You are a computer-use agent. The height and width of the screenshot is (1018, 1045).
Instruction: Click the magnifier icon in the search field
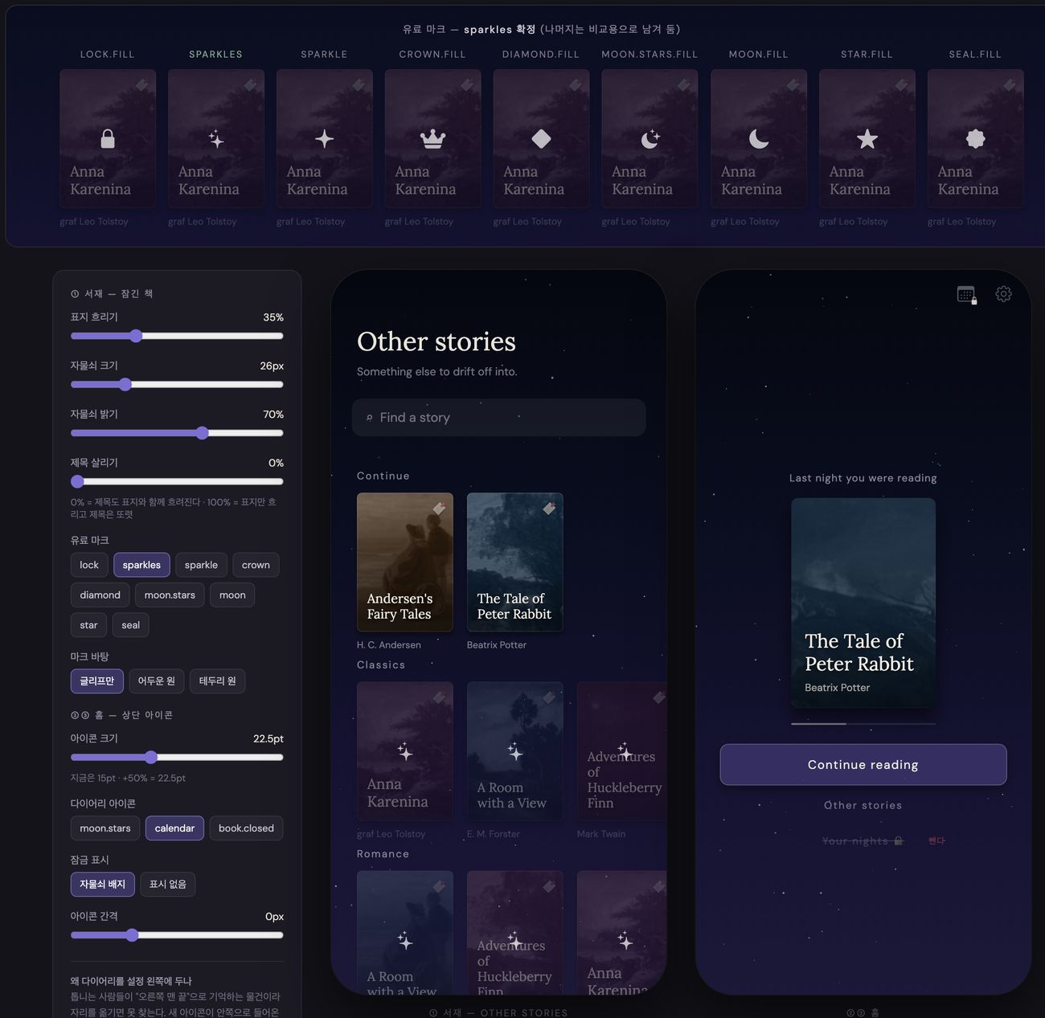[x=369, y=418]
